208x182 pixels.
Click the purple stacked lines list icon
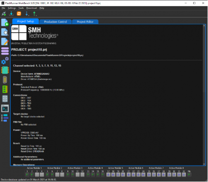tap(5, 51)
